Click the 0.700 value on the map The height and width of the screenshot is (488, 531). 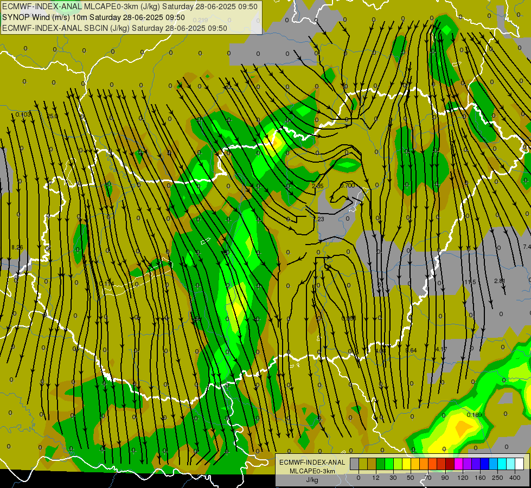click(348, 185)
